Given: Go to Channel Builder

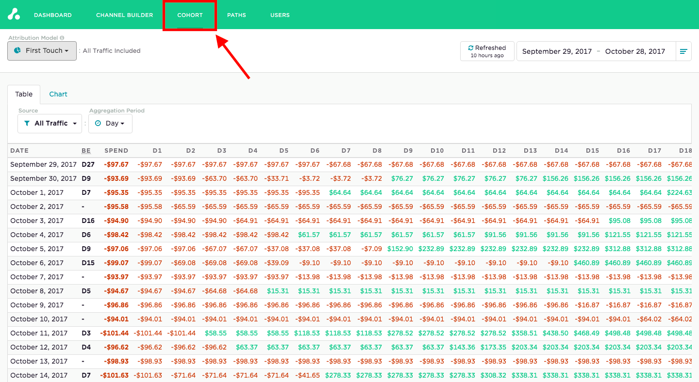Looking at the screenshot, I should (x=125, y=15).
